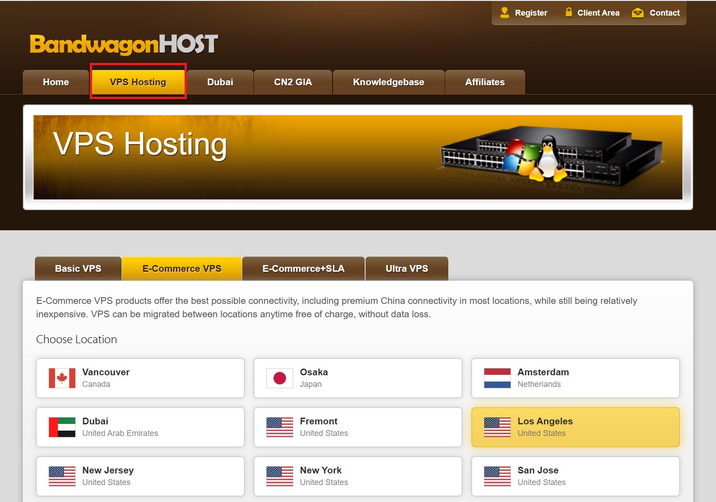Click the Register user icon
The image size is (716, 502).
click(x=505, y=12)
